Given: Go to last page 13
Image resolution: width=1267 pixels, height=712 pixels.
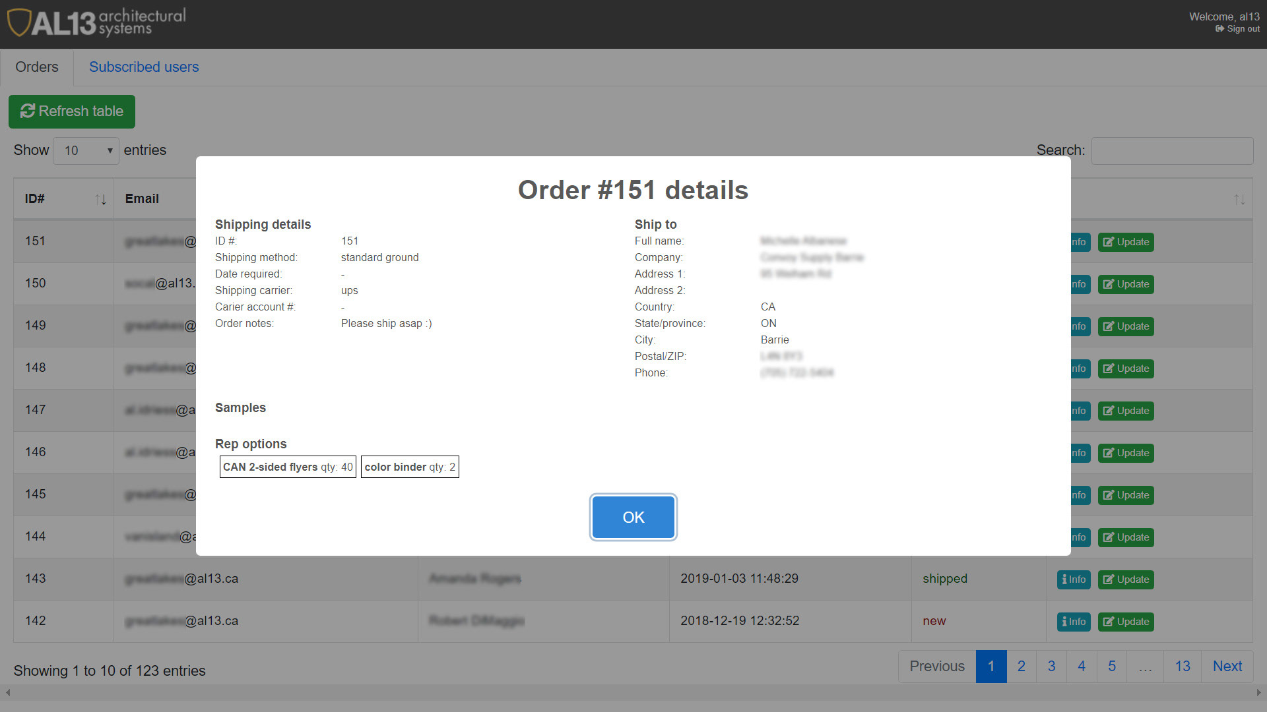Looking at the screenshot, I should point(1182,667).
